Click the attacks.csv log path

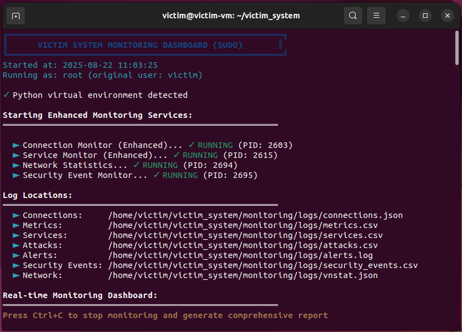243,246
